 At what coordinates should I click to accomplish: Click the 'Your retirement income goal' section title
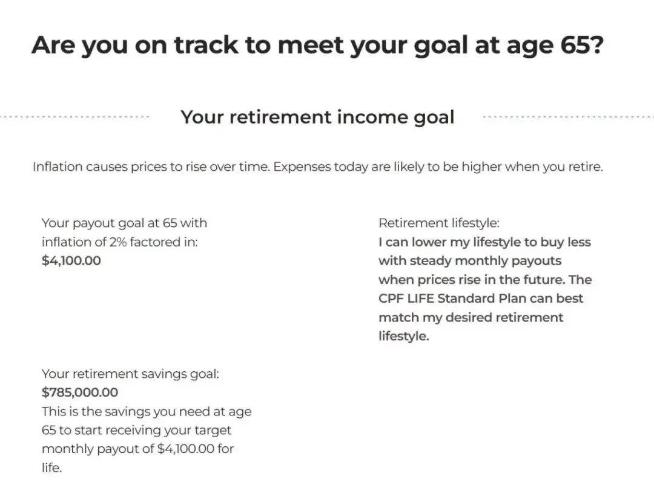point(317,117)
